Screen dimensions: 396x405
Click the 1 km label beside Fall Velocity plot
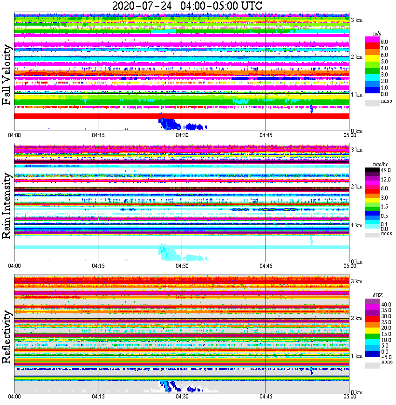coord(356,95)
